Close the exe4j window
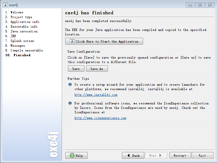Screen dimensions: 217x163 (x=210, y=5)
